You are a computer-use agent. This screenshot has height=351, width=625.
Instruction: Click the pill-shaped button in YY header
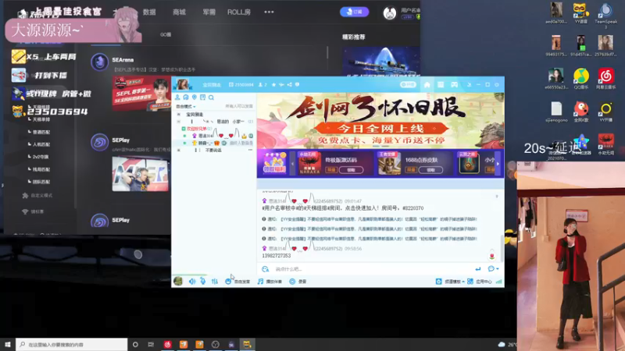[x=408, y=84]
